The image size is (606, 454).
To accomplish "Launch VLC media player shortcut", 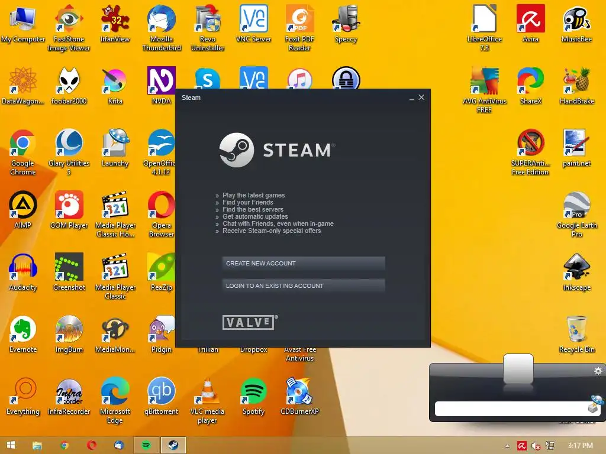I will coord(208,401).
